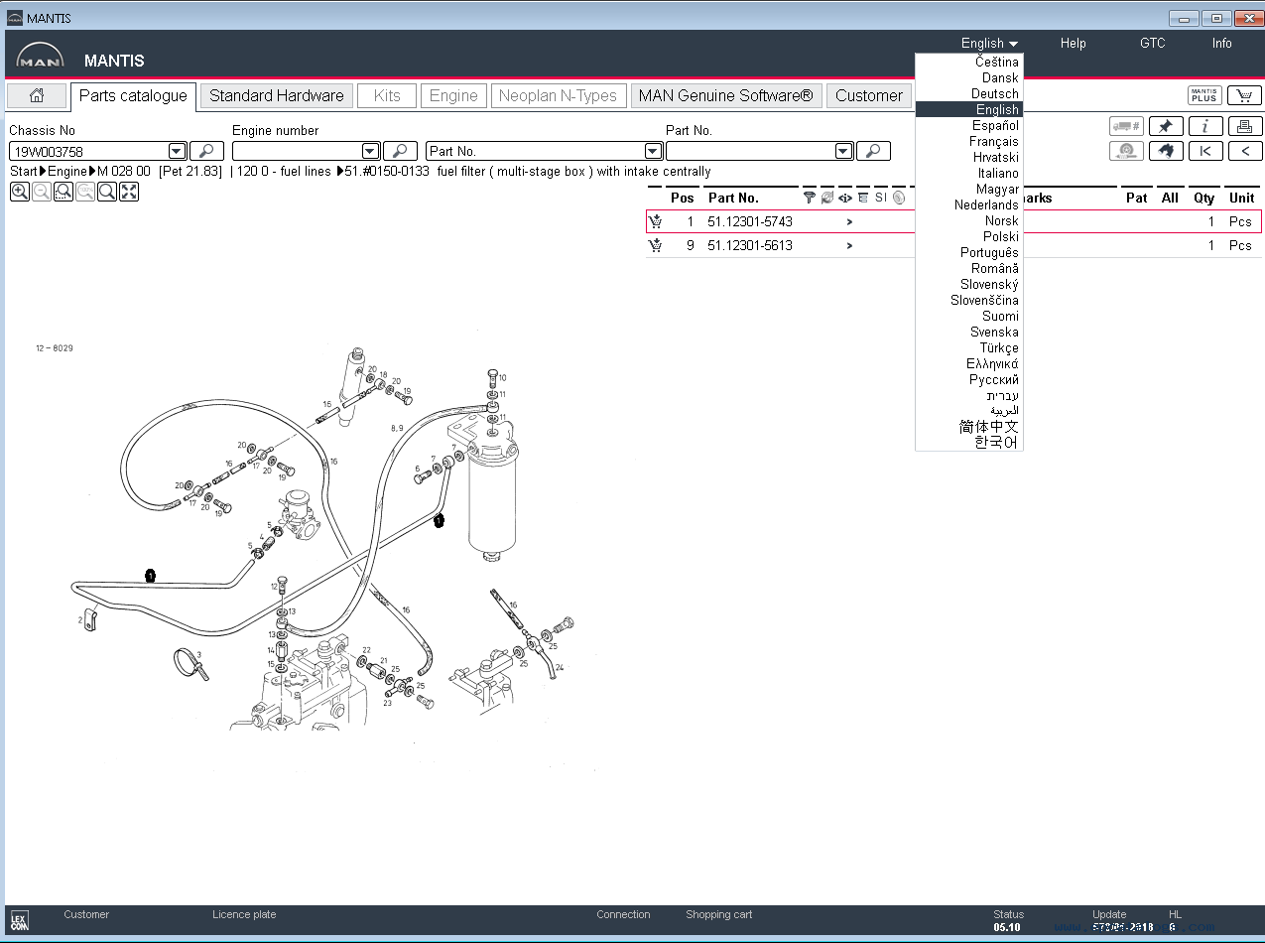1265x943 pixels.
Task: Click the printer icon button
Action: pyautogui.click(x=1245, y=126)
